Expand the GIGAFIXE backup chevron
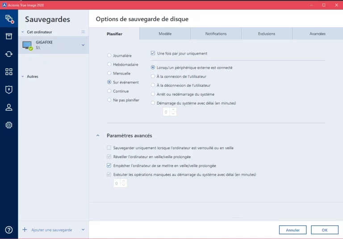343x239 pixels. (83, 45)
